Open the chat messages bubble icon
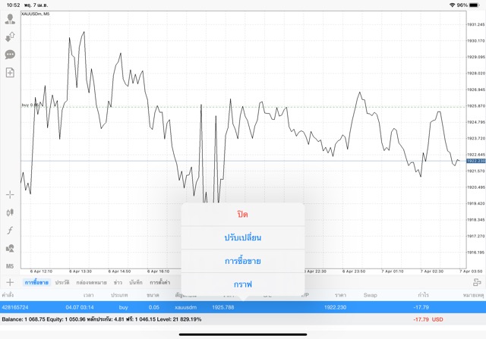This screenshot has height=339, width=486. point(10,55)
